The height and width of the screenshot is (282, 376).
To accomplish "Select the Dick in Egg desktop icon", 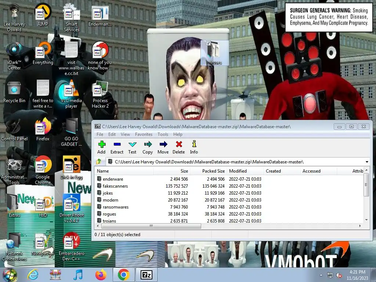I will (x=72, y=168).
